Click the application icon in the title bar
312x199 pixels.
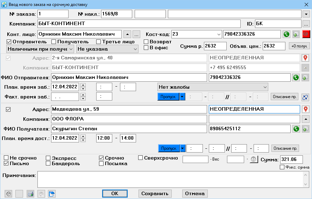point(4,5)
